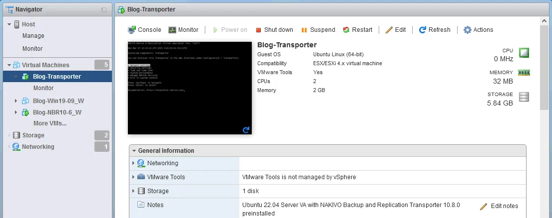Click the scrollbar up arrow
The width and height of the screenshot is (552, 218).
point(544,21)
